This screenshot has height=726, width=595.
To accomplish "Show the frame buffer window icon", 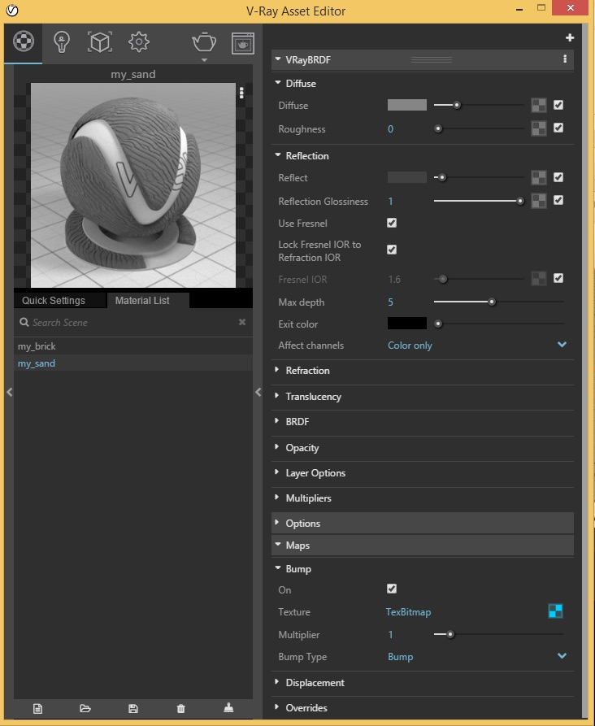I will pos(242,44).
